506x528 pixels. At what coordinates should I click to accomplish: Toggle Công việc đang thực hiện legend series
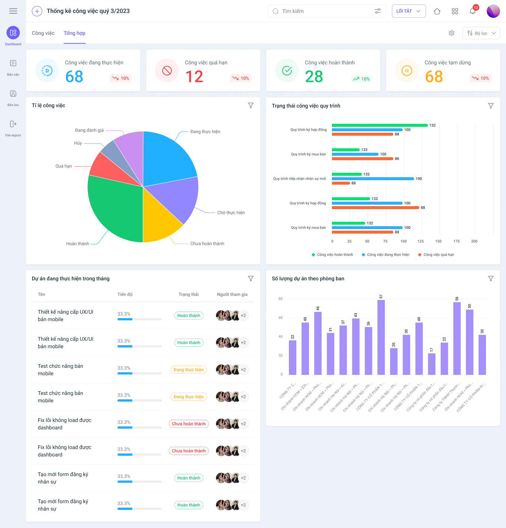(x=386, y=255)
